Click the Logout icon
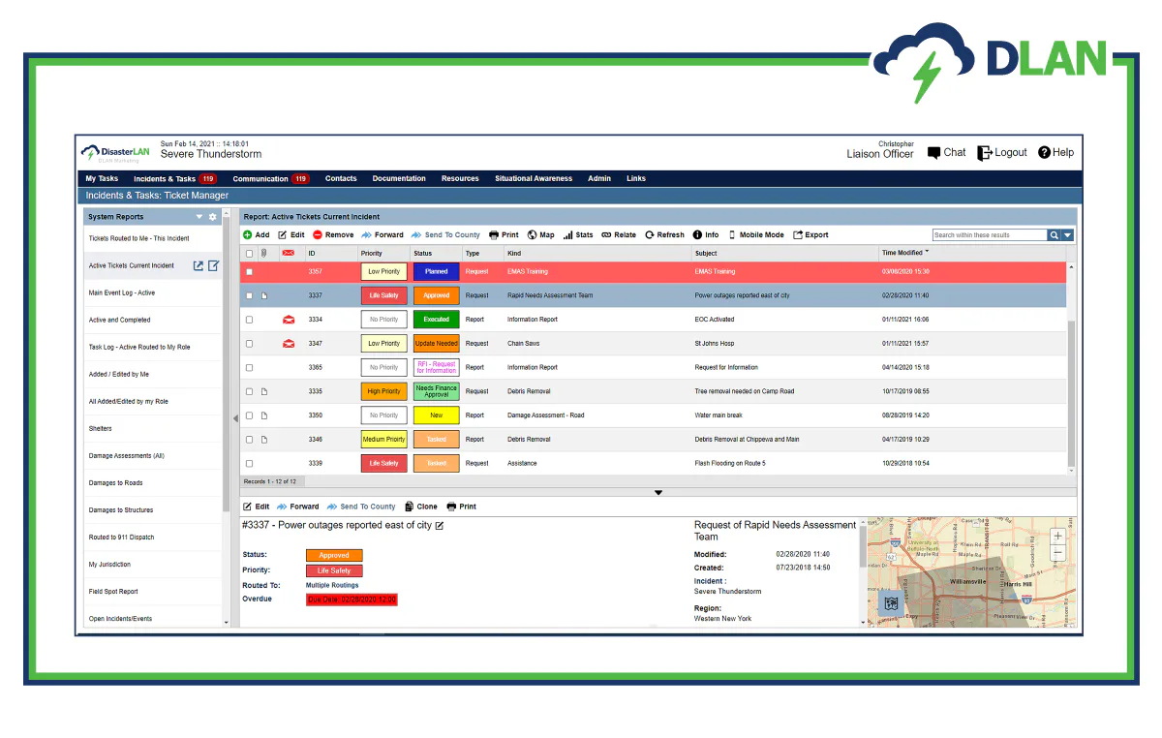 [x=985, y=152]
